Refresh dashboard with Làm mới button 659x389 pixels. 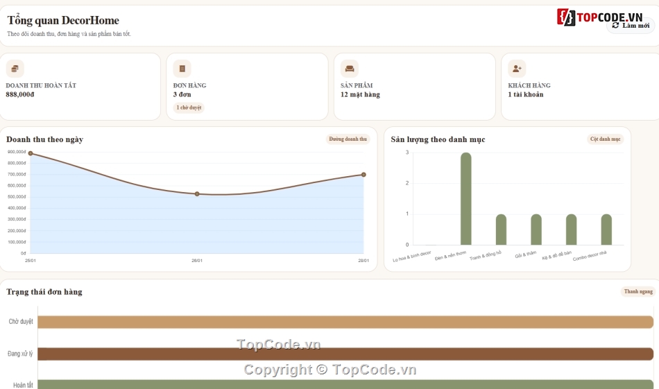pyautogui.click(x=631, y=26)
